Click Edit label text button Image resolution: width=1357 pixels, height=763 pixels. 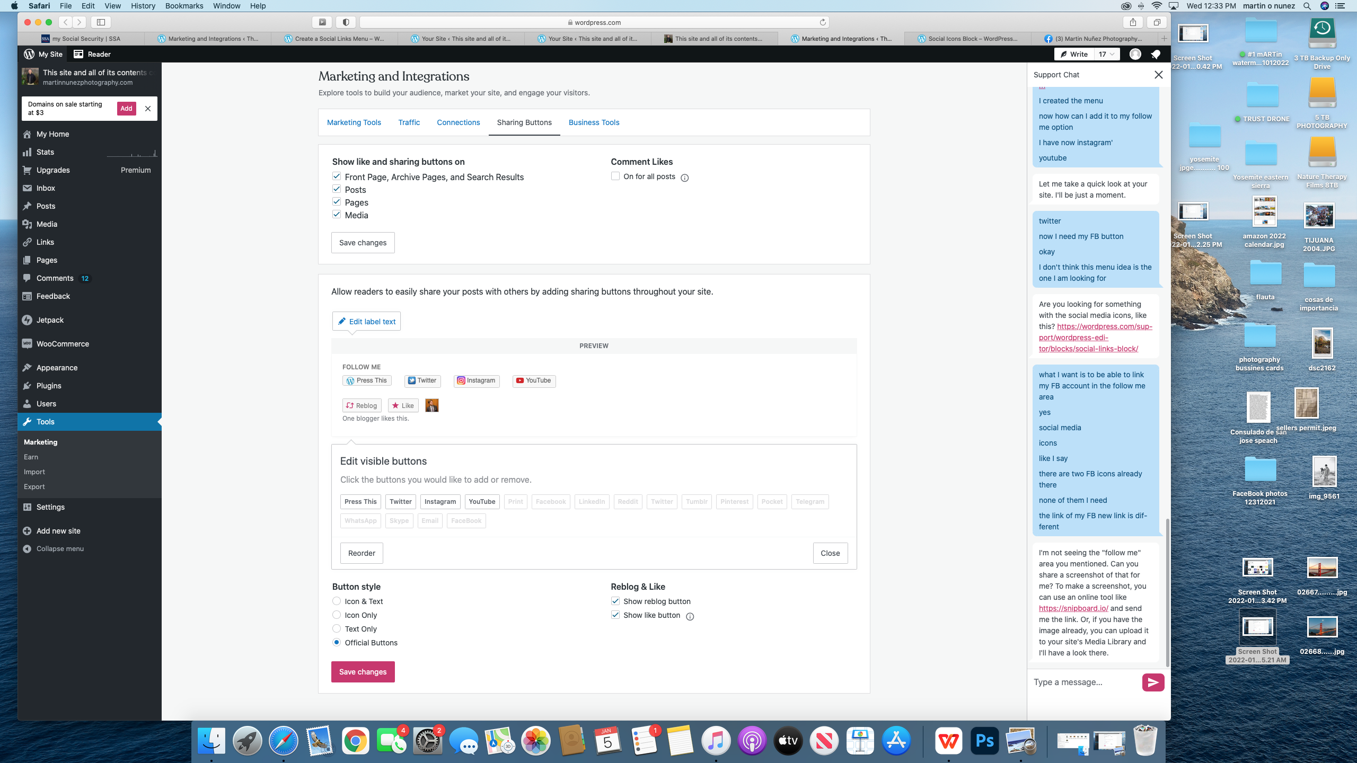[x=367, y=322]
